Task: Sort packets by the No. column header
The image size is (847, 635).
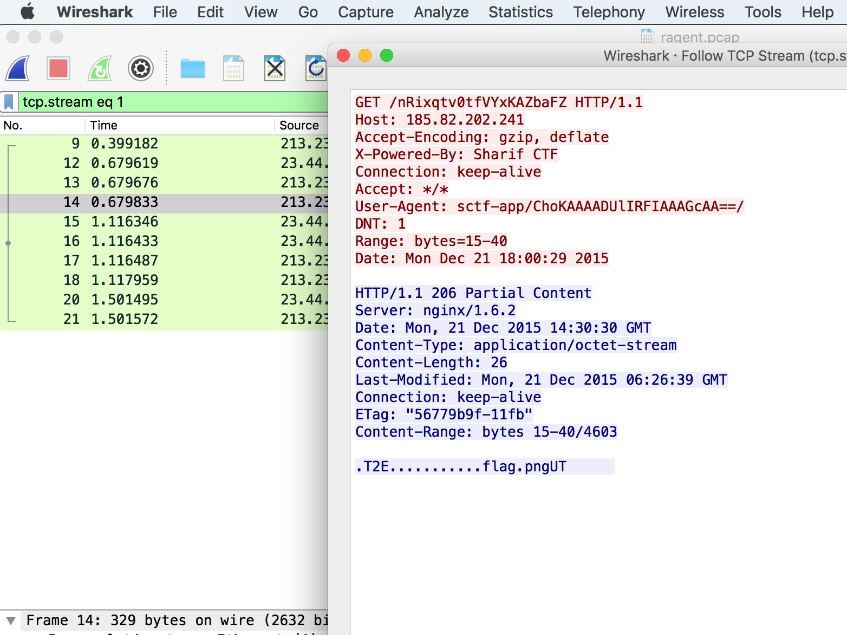Action: 42,125
